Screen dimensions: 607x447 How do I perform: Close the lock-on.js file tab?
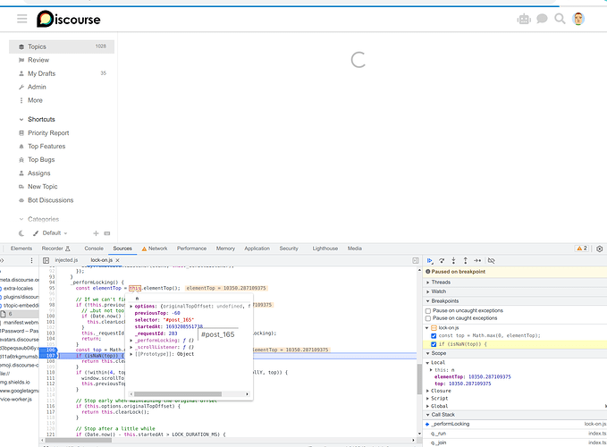118,260
